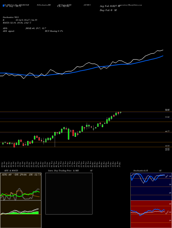Click the end of the white price line
Viewport: 172px width, 228px height.
[x=163, y=50]
